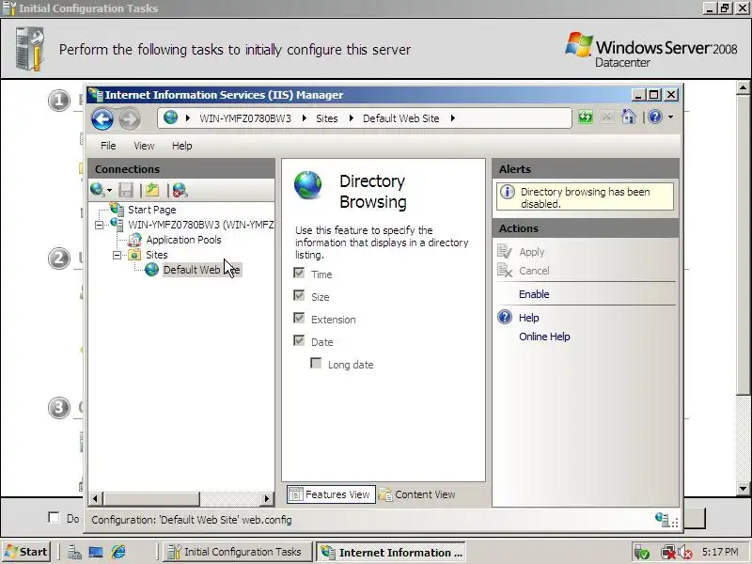This screenshot has height=564, width=752.
Task: Go back with the blue Back arrow
Action: (102, 119)
